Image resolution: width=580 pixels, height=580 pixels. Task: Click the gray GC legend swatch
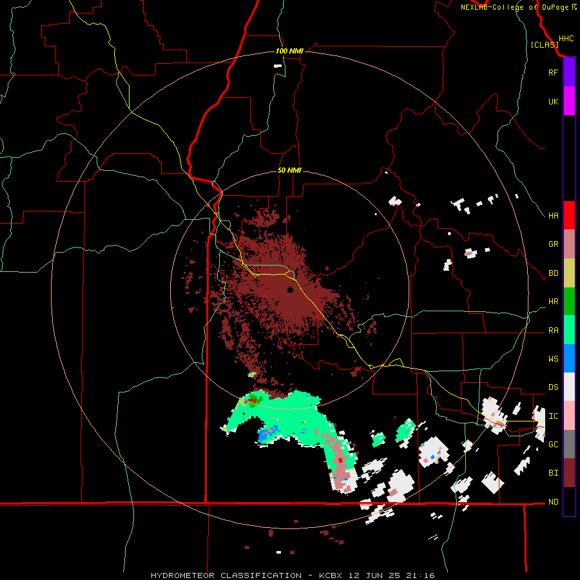tap(569, 444)
